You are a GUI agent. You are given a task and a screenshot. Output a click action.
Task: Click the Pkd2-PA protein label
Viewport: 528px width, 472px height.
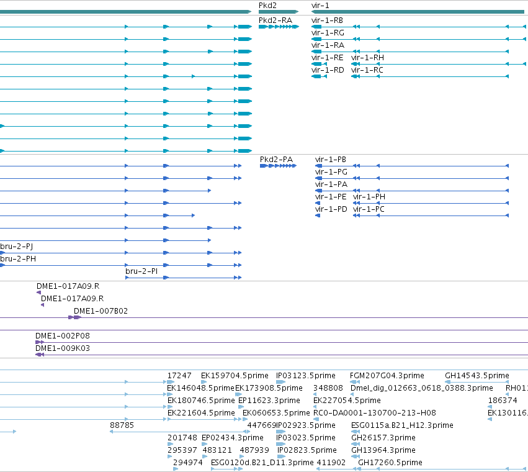click(277, 160)
